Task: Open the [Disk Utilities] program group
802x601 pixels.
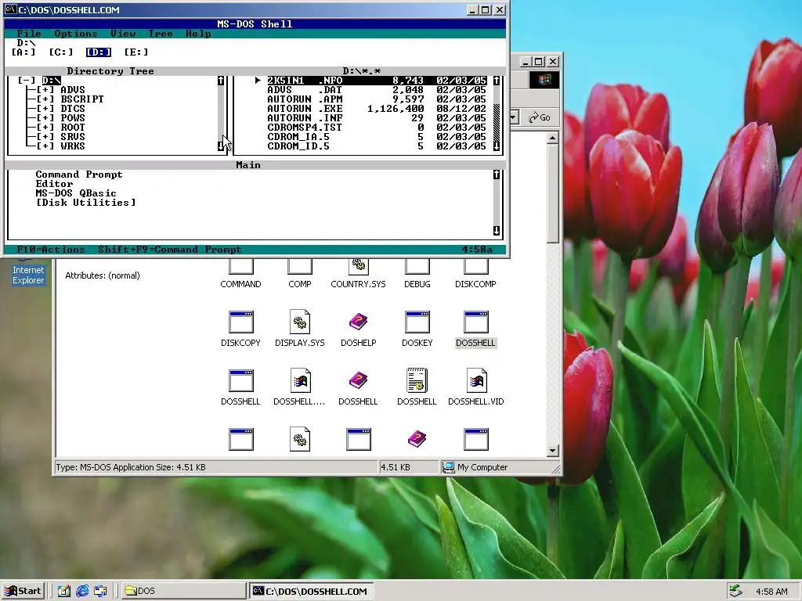Action: click(x=86, y=203)
